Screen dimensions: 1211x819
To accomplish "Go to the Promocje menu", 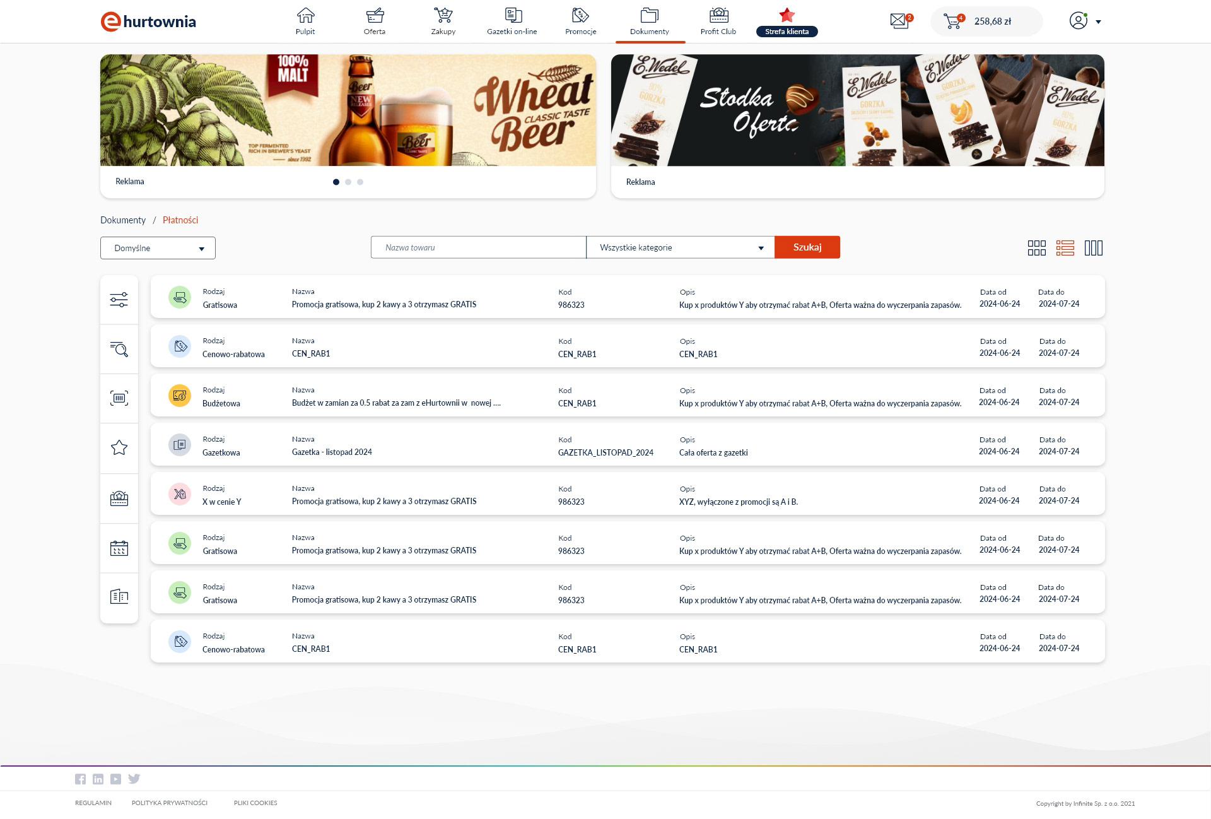I will coord(580,21).
